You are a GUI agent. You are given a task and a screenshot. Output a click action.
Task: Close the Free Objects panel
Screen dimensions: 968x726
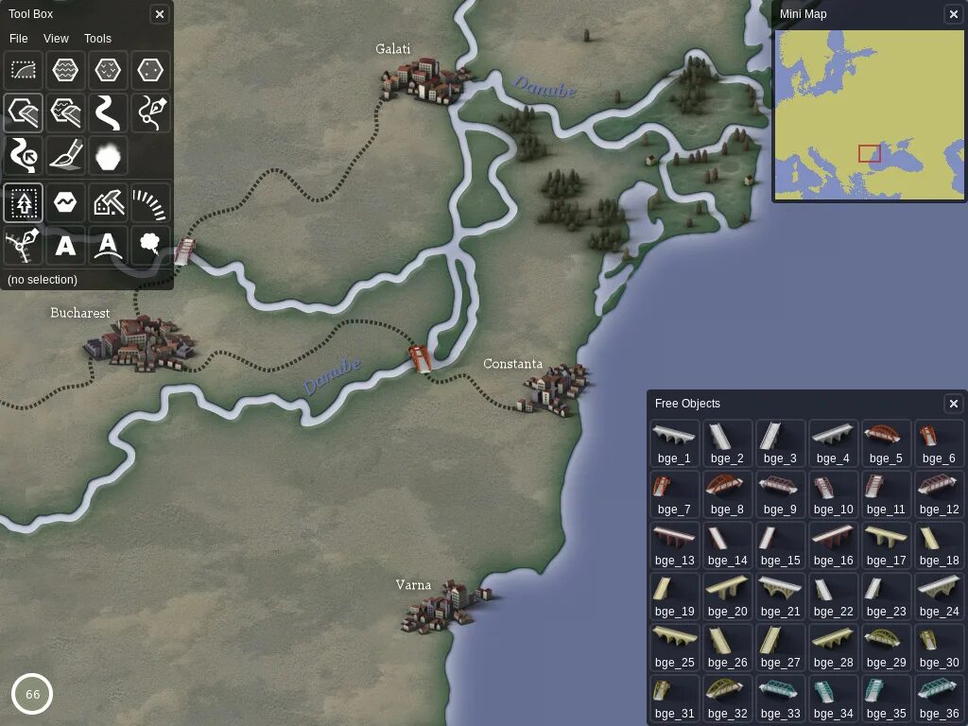[953, 403]
